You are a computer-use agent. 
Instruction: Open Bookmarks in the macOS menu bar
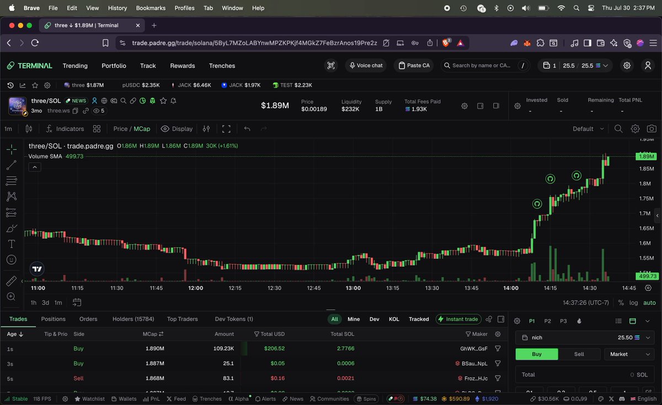click(x=151, y=8)
